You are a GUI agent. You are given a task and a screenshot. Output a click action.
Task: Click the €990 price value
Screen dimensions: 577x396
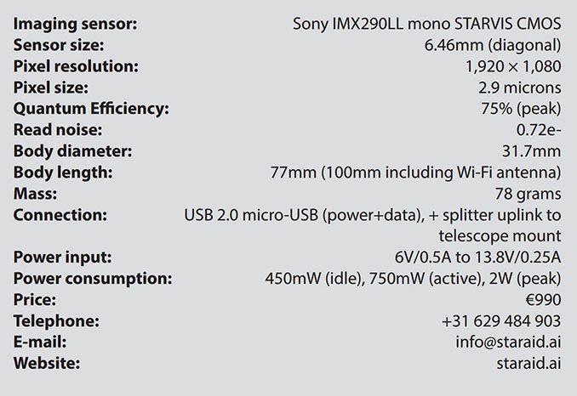click(544, 300)
